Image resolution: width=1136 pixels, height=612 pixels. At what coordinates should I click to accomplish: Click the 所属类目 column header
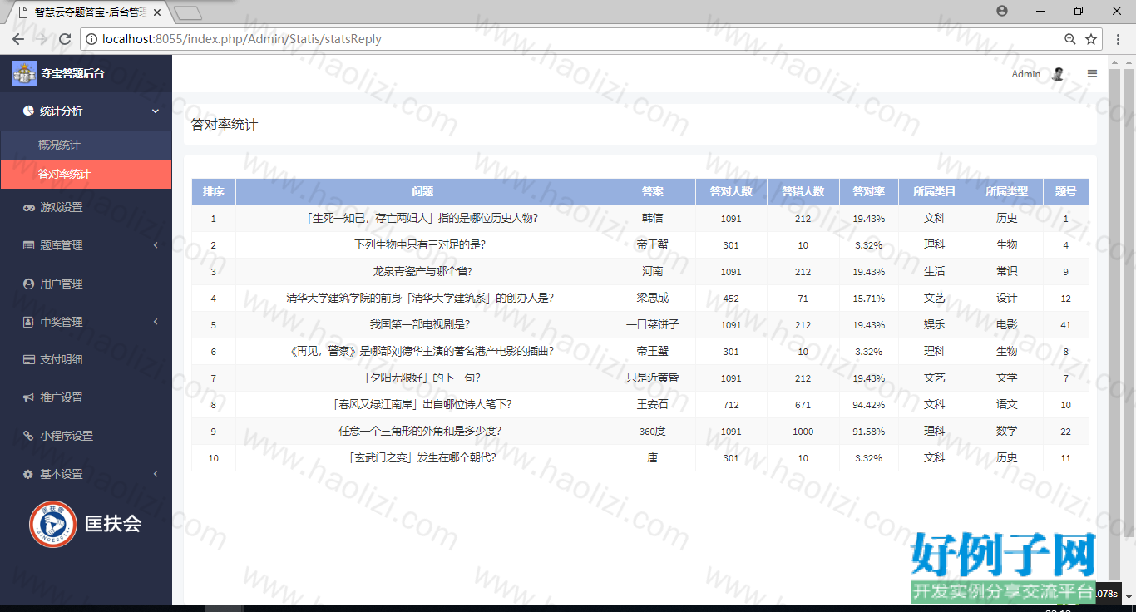[935, 192]
